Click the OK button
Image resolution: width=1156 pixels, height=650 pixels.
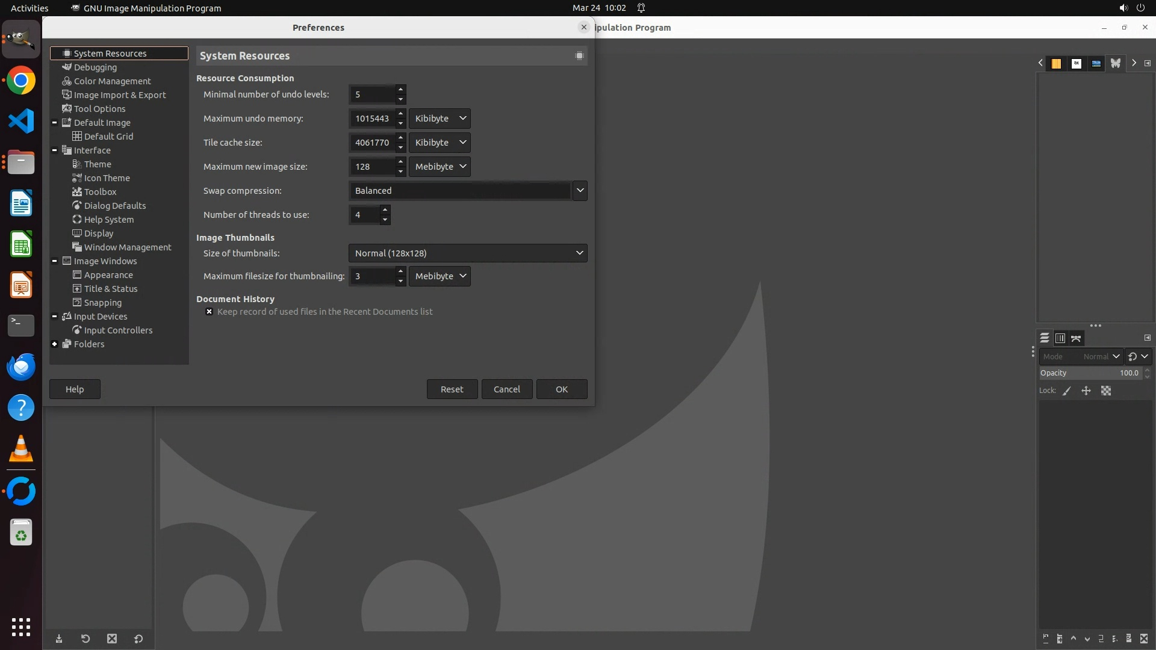click(x=561, y=389)
